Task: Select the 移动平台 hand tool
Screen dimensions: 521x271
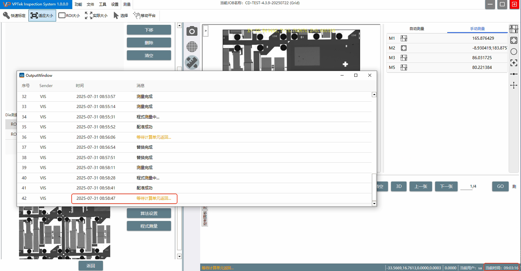Action: [x=144, y=15]
